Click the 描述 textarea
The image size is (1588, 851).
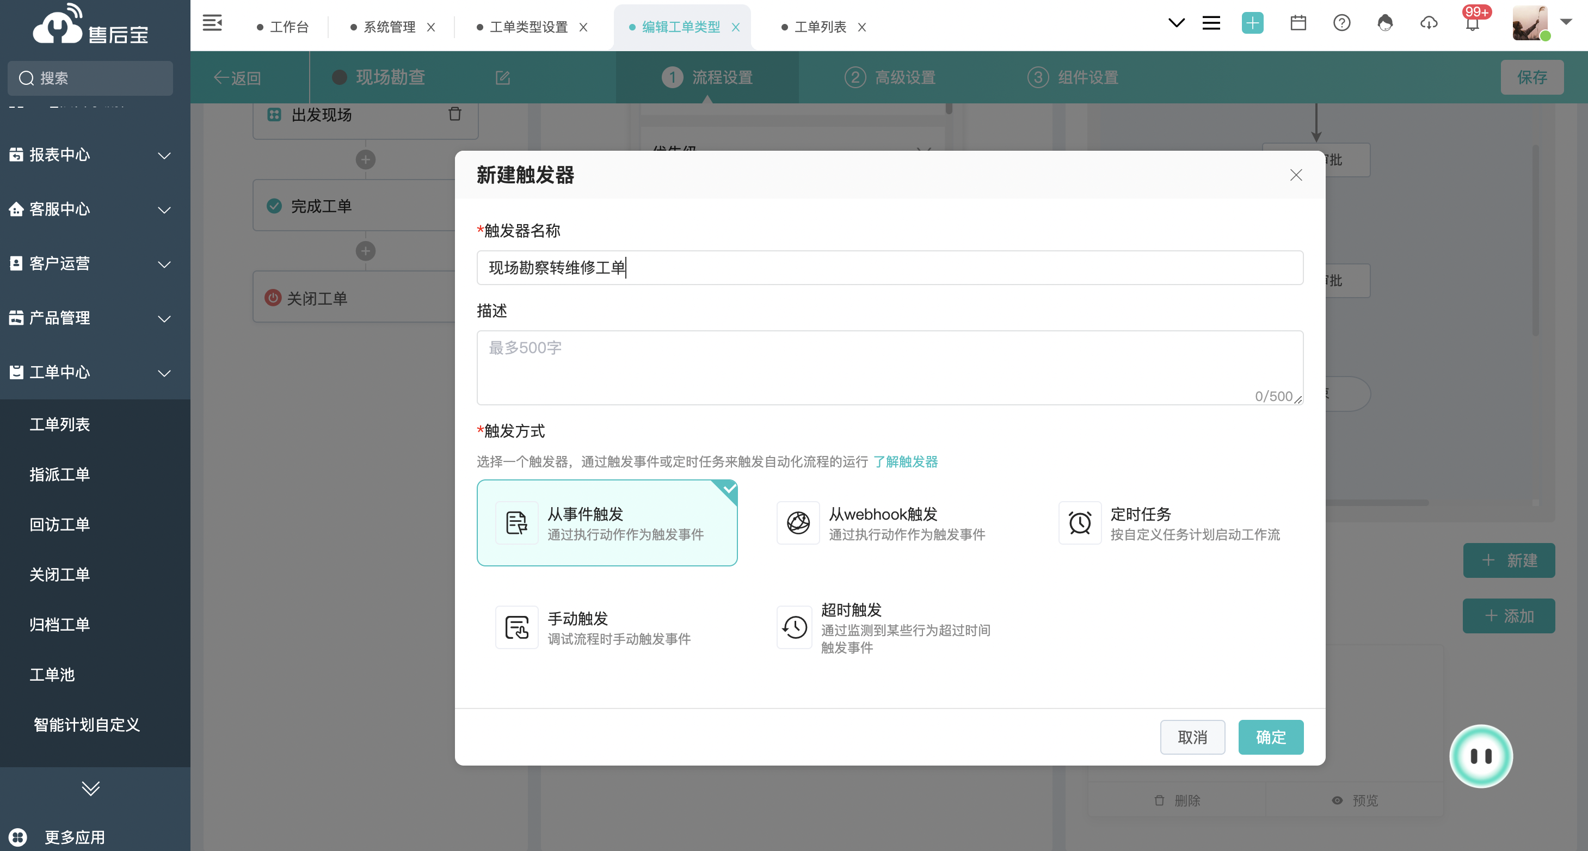890,368
